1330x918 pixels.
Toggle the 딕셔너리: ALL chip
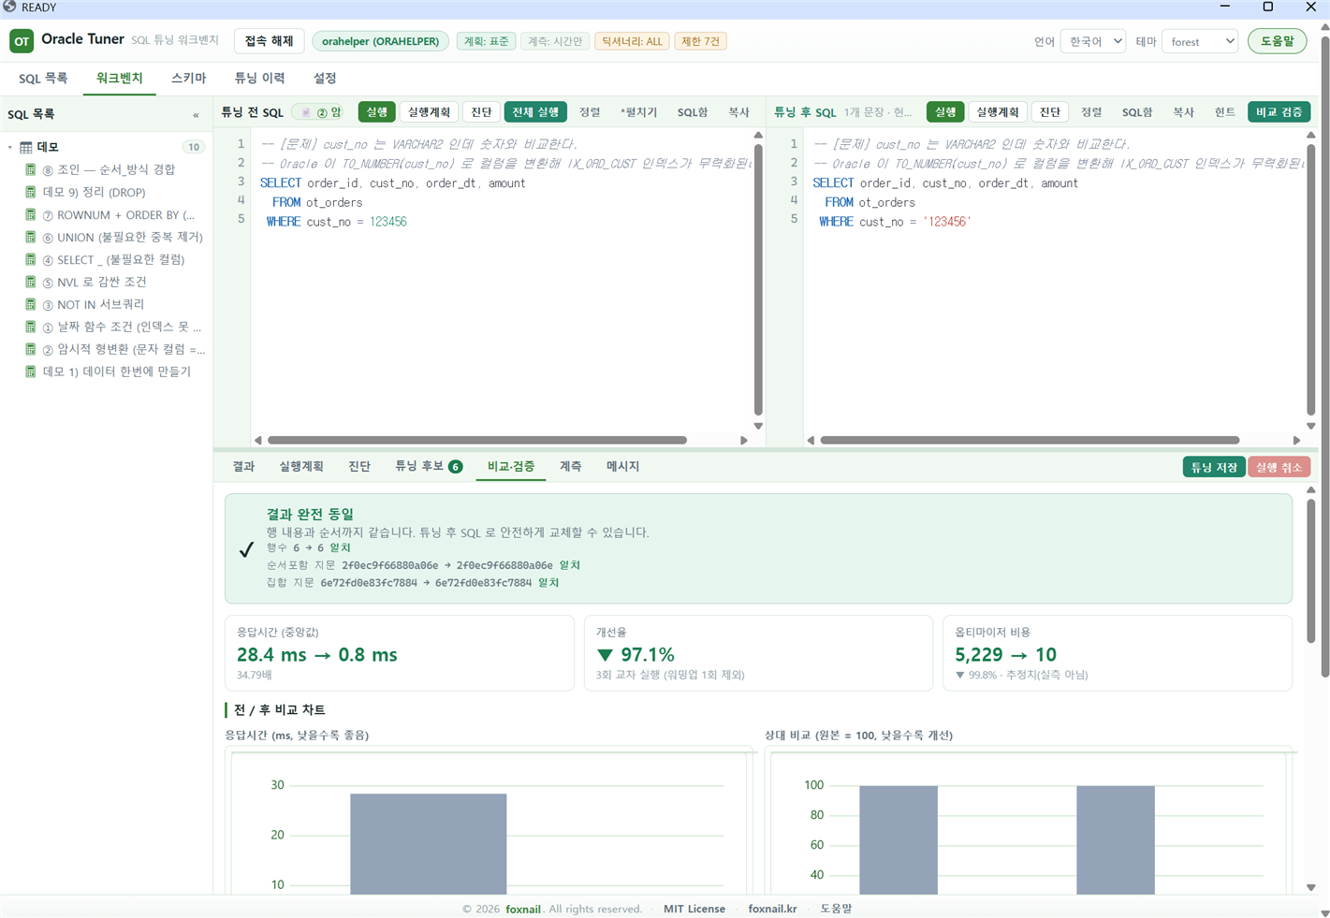point(632,41)
